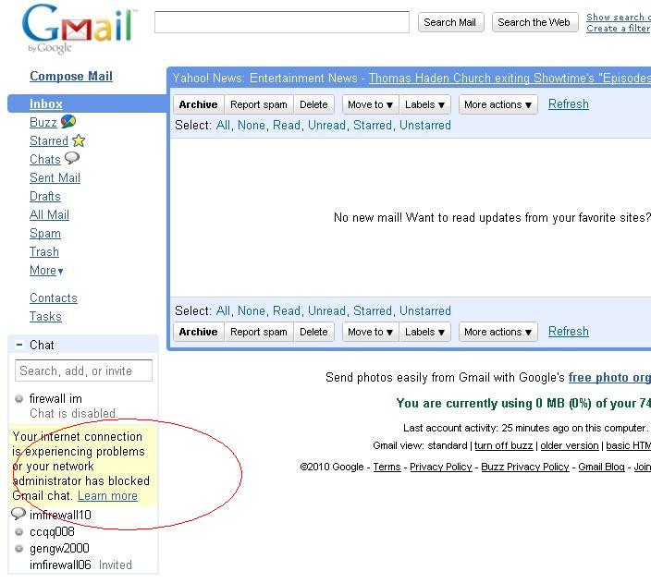Click the top Archive button
This screenshot has width=651, height=583.
click(199, 104)
